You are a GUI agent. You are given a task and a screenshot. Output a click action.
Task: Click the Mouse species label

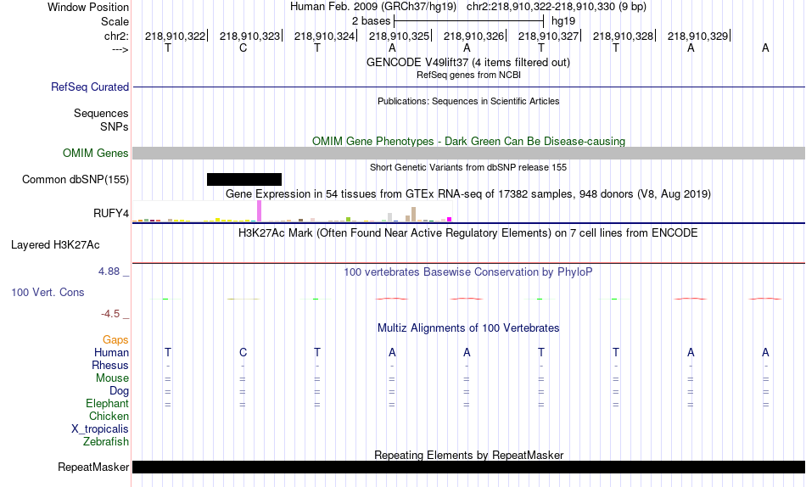pyautogui.click(x=112, y=378)
